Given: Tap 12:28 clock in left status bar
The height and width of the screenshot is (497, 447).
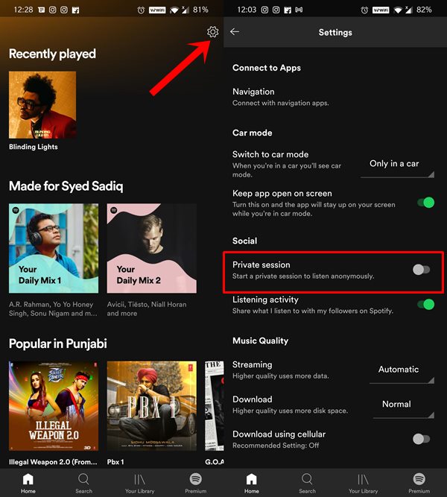Looking at the screenshot, I should [x=23, y=10].
